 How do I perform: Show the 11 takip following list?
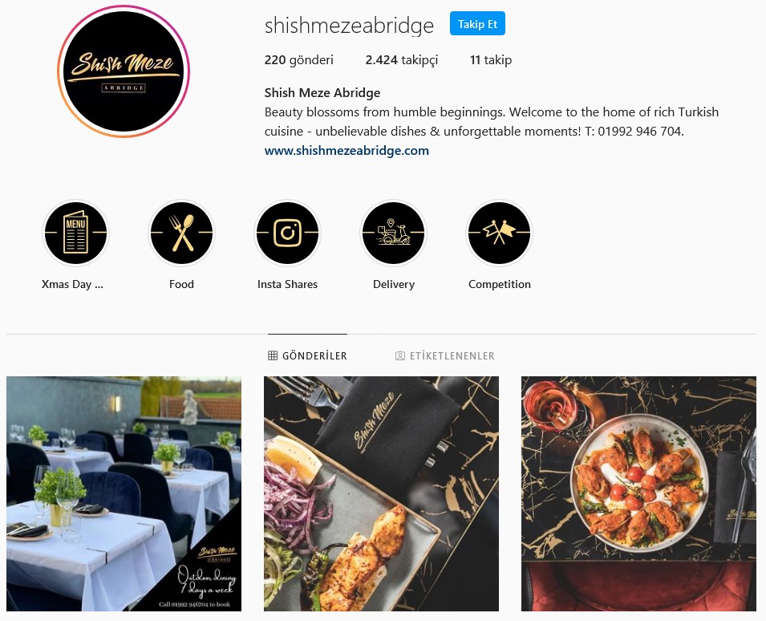pyautogui.click(x=490, y=60)
